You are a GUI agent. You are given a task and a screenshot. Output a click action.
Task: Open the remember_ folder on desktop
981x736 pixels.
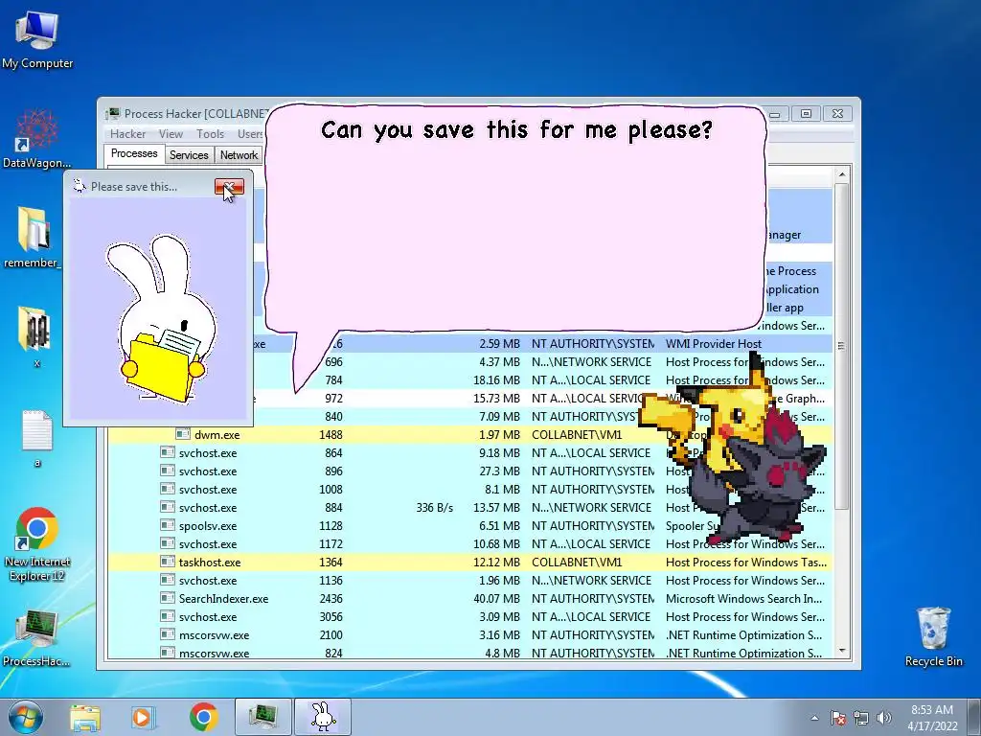tap(34, 238)
